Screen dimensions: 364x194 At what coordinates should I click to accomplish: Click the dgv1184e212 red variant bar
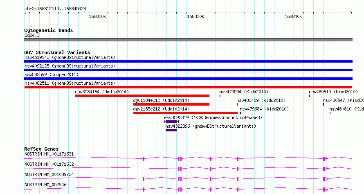click(x=171, y=104)
